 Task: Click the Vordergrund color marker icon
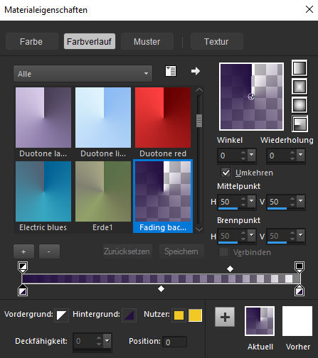(61, 315)
